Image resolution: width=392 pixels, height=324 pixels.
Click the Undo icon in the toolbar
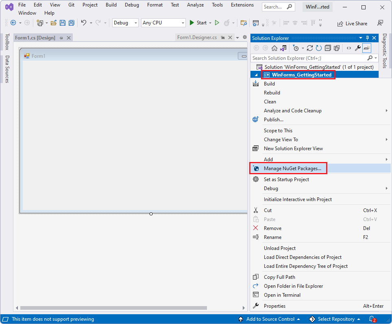point(83,23)
